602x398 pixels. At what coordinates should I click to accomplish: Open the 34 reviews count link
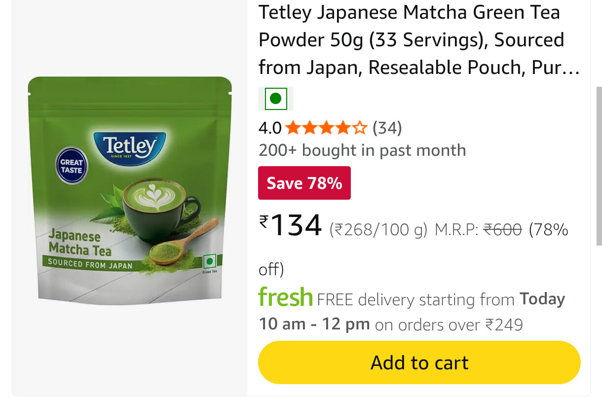pos(387,128)
